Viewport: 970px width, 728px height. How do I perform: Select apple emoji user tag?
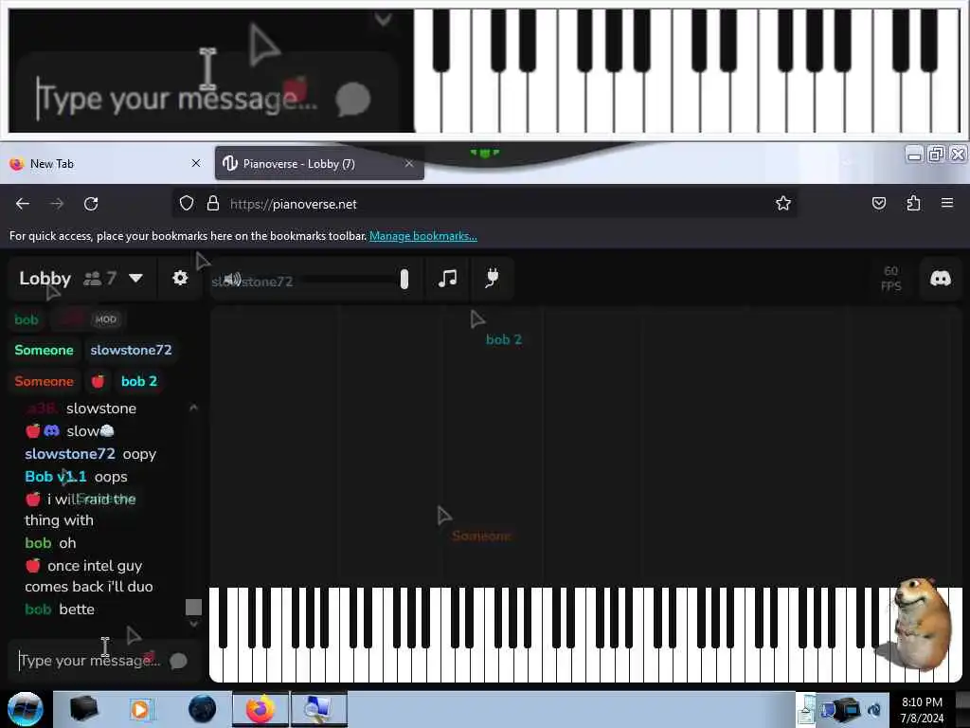click(98, 381)
